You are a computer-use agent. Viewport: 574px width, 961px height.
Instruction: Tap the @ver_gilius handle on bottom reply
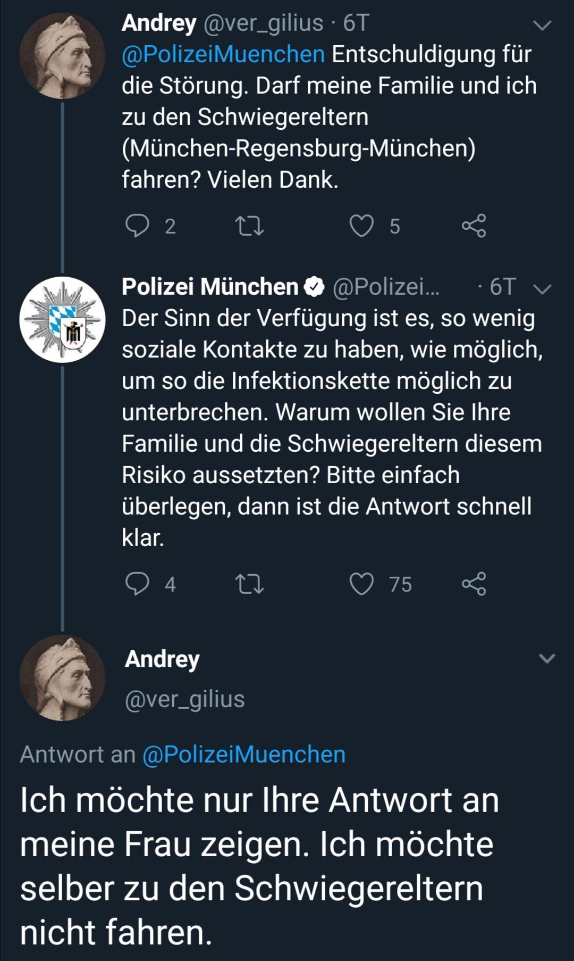pos(184,699)
